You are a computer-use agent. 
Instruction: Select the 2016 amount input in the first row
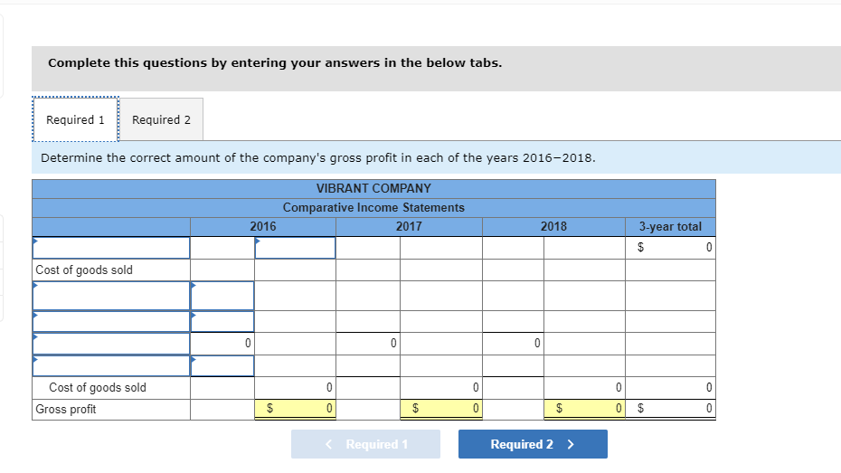pyautogui.click(x=295, y=248)
